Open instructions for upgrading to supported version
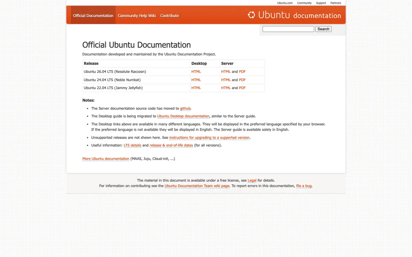Viewport: 412px width, 257px height. tap(209, 137)
